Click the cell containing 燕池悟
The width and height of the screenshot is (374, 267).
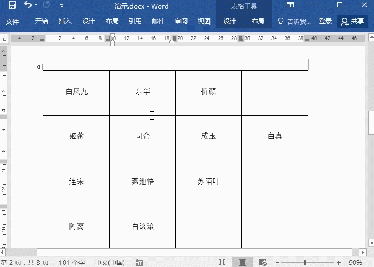tap(143, 183)
